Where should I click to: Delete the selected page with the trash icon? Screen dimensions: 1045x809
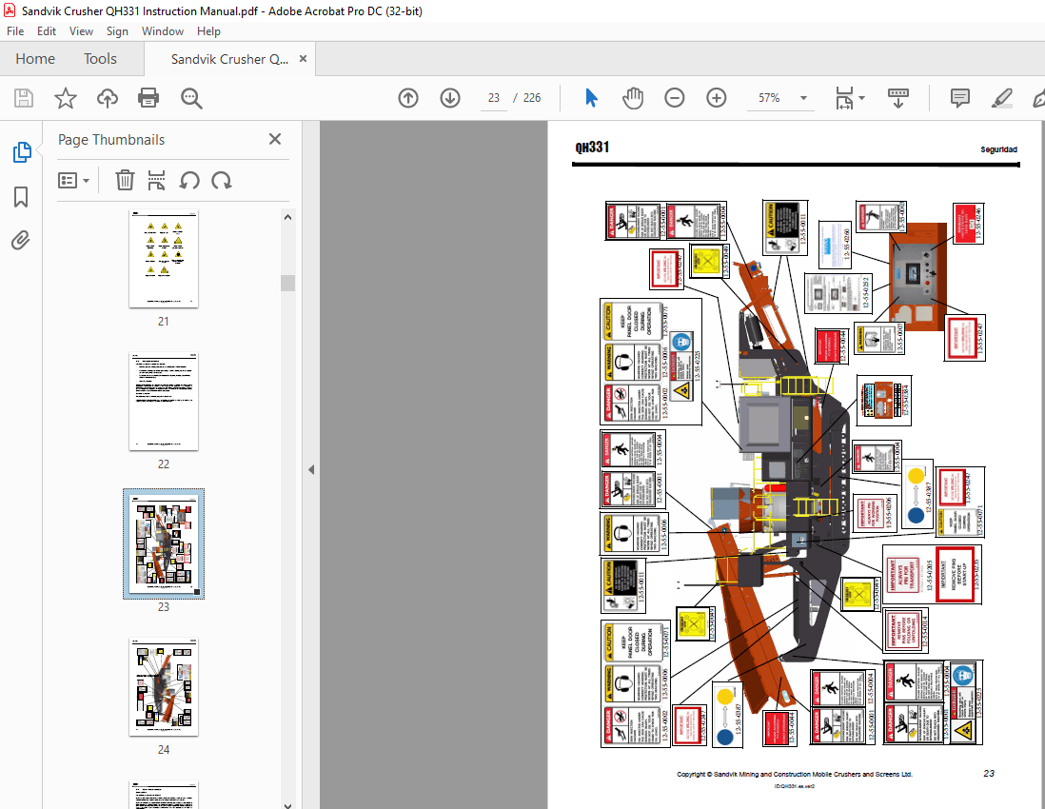tap(125, 180)
